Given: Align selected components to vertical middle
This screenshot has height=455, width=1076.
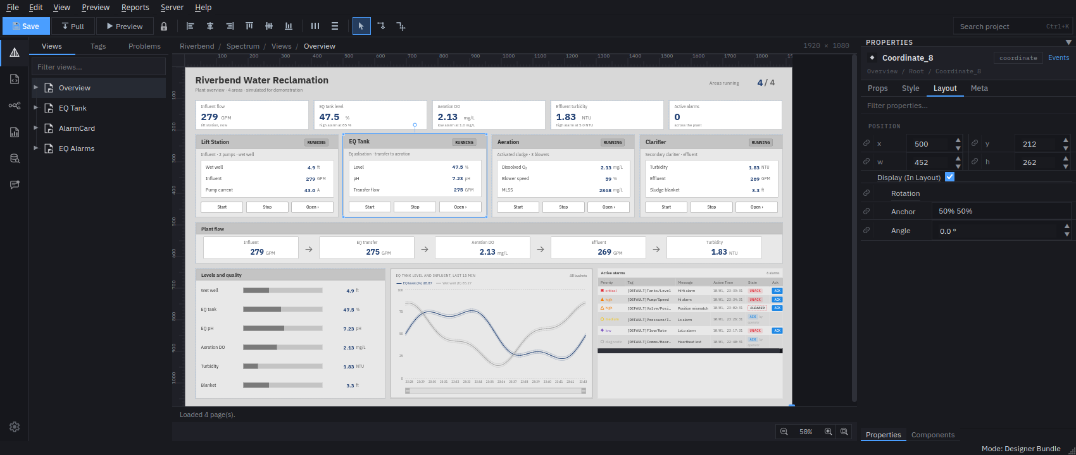Looking at the screenshot, I should click(x=269, y=27).
